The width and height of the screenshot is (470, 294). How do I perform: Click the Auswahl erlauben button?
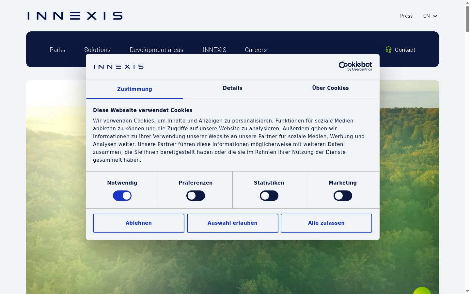[233, 223]
